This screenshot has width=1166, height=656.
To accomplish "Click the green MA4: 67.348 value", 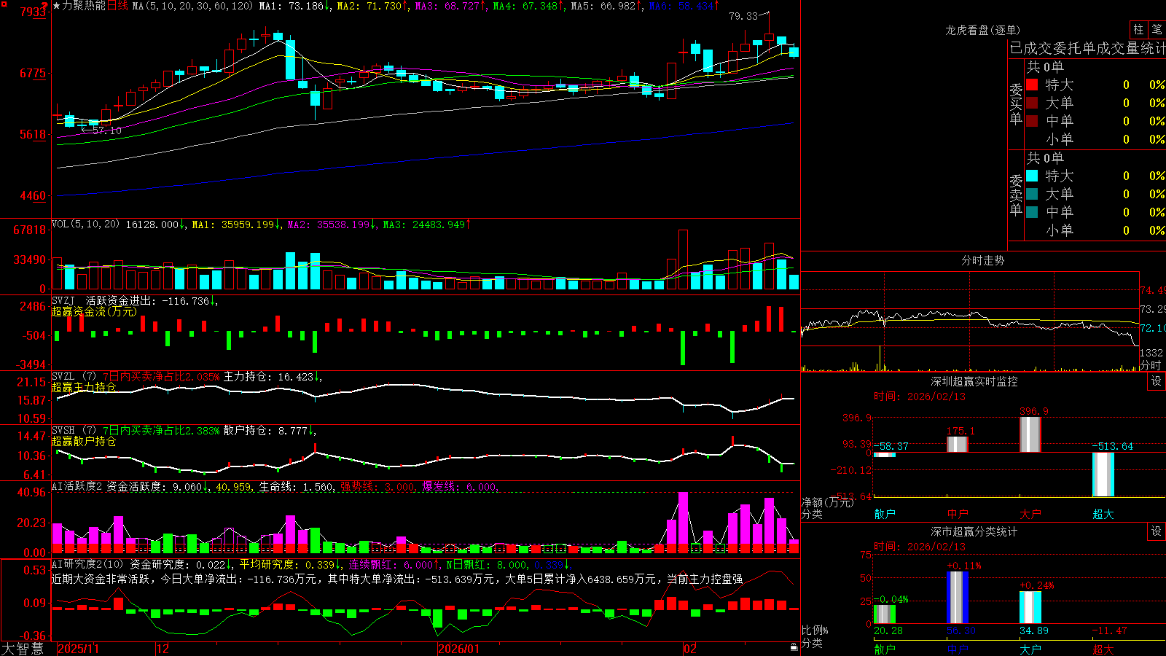I will [x=525, y=6].
